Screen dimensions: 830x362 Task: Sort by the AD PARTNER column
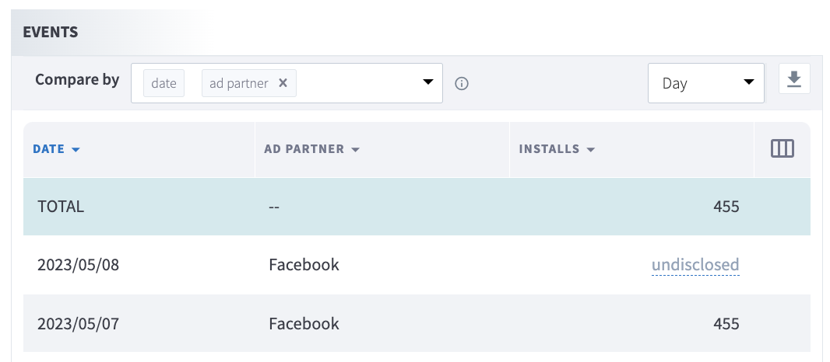pyautogui.click(x=311, y=149)
